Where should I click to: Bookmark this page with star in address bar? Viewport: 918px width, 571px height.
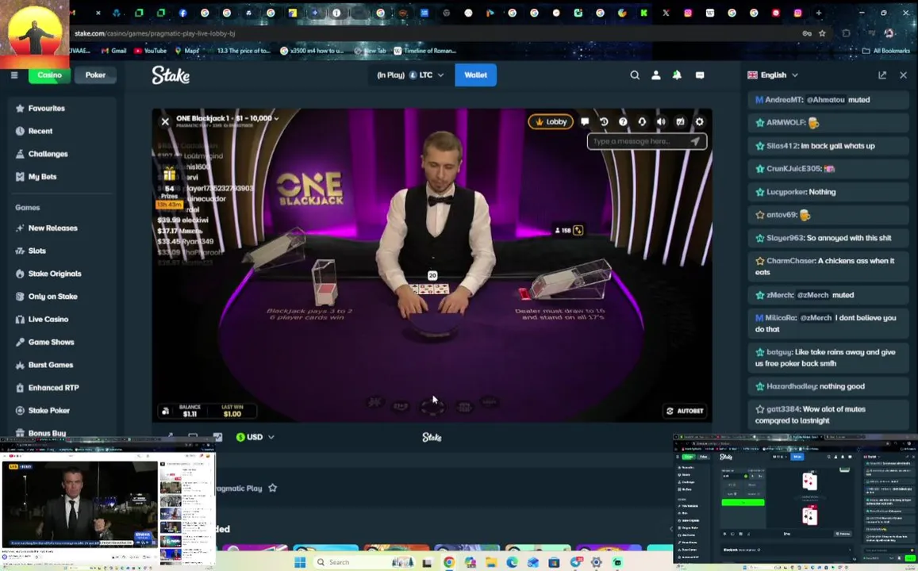click(822, 33)
